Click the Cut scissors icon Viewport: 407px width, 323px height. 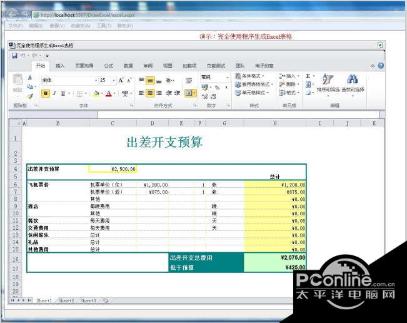coord(30,78)
